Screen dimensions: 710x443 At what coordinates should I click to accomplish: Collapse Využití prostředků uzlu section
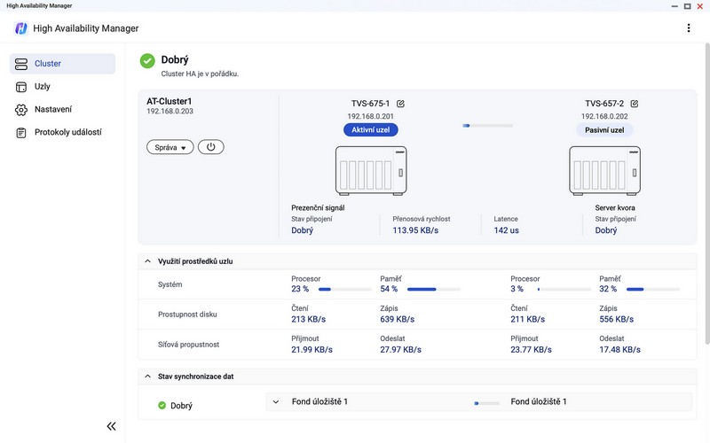(x=147, y=261)
